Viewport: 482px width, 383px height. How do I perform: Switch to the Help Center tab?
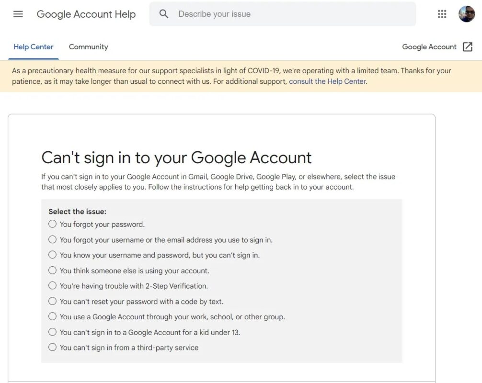click(33, 47)
